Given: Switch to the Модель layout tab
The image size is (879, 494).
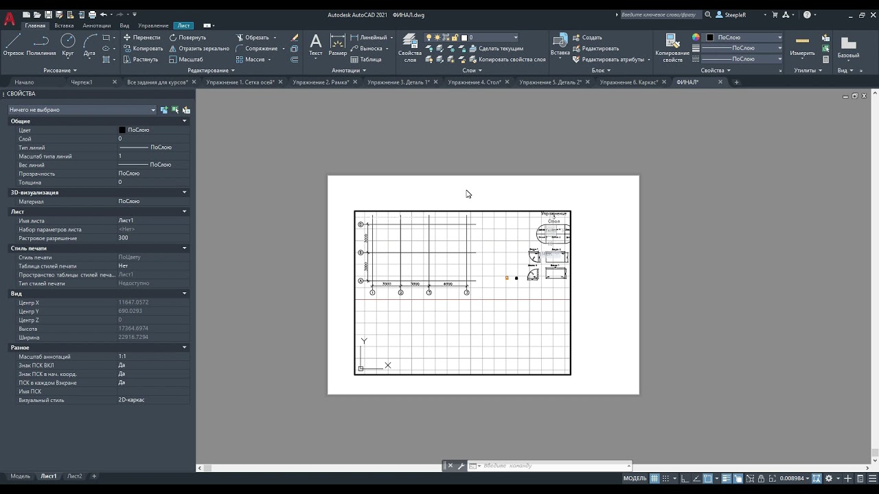Looking at the screenshot, I should click(x=20, y=476).
